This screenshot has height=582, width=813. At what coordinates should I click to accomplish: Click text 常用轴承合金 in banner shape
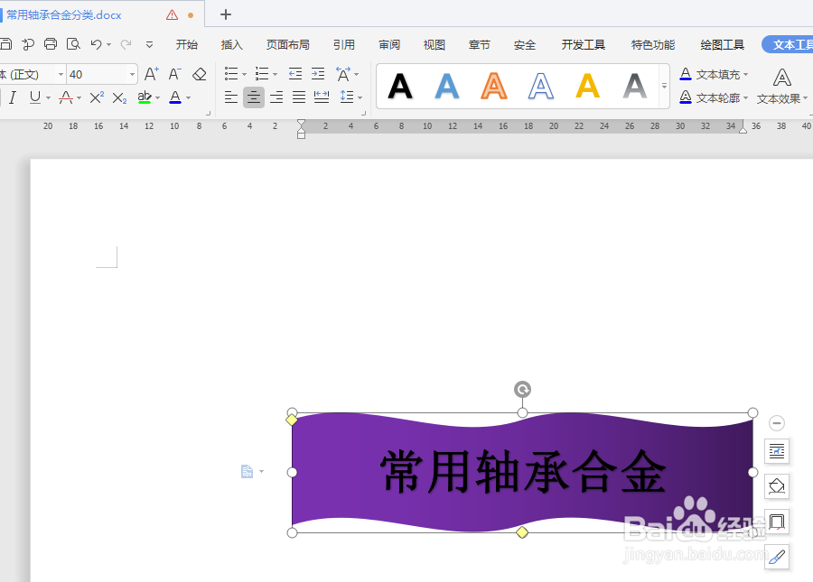[x=523, y=472]
